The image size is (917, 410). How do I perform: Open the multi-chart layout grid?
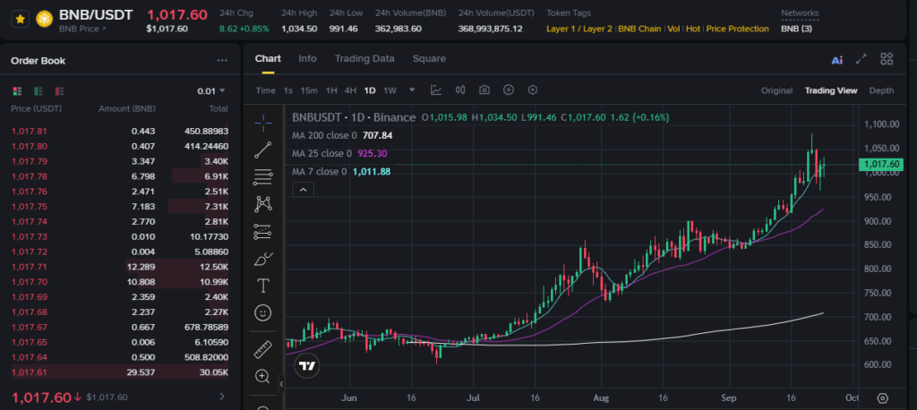(887, 58)
